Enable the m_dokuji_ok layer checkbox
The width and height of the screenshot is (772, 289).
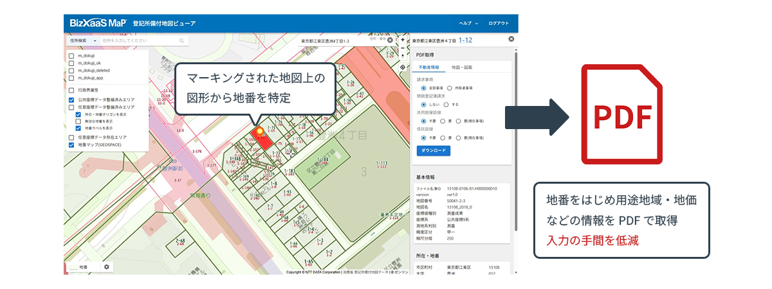(71, 63)
